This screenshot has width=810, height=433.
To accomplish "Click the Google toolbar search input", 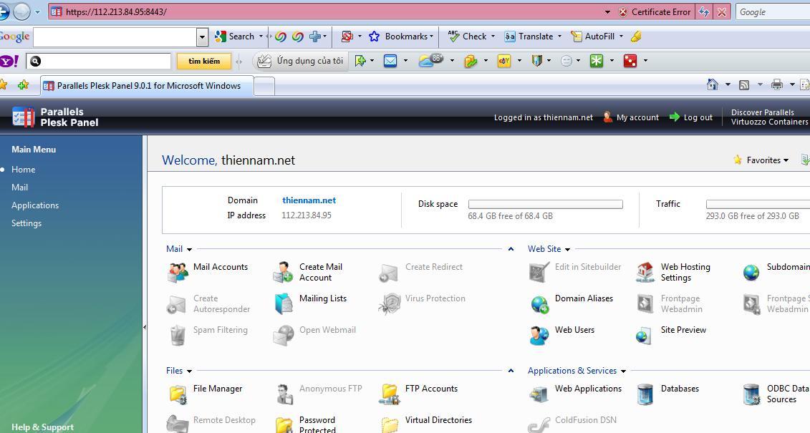I will tap(115, 37).
